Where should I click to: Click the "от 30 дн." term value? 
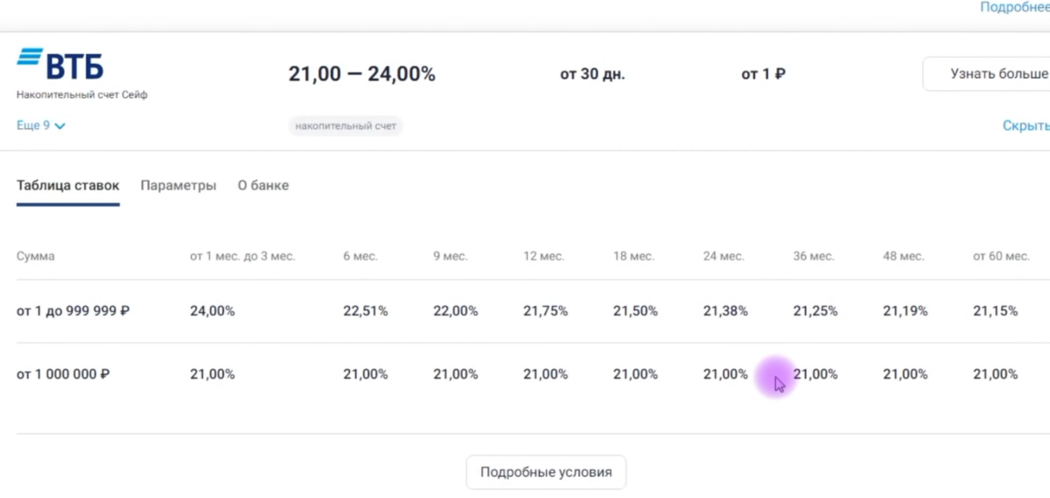pos(592,74)
